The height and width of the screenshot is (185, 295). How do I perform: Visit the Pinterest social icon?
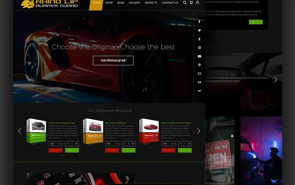(x=199, y=65)
